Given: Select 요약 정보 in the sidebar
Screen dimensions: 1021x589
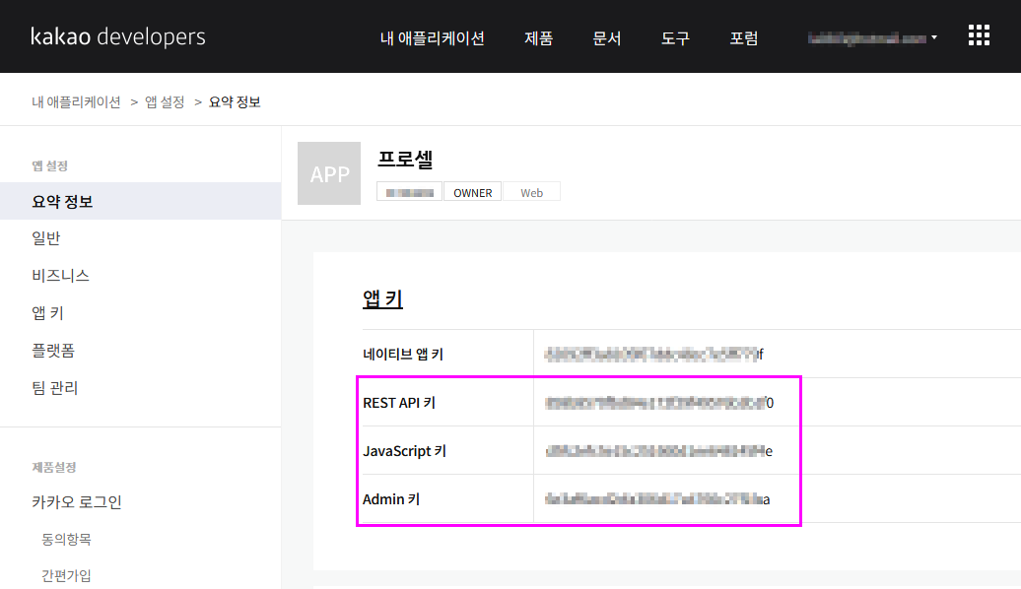Looking at the screenshot, I should [x=141, y=201].
